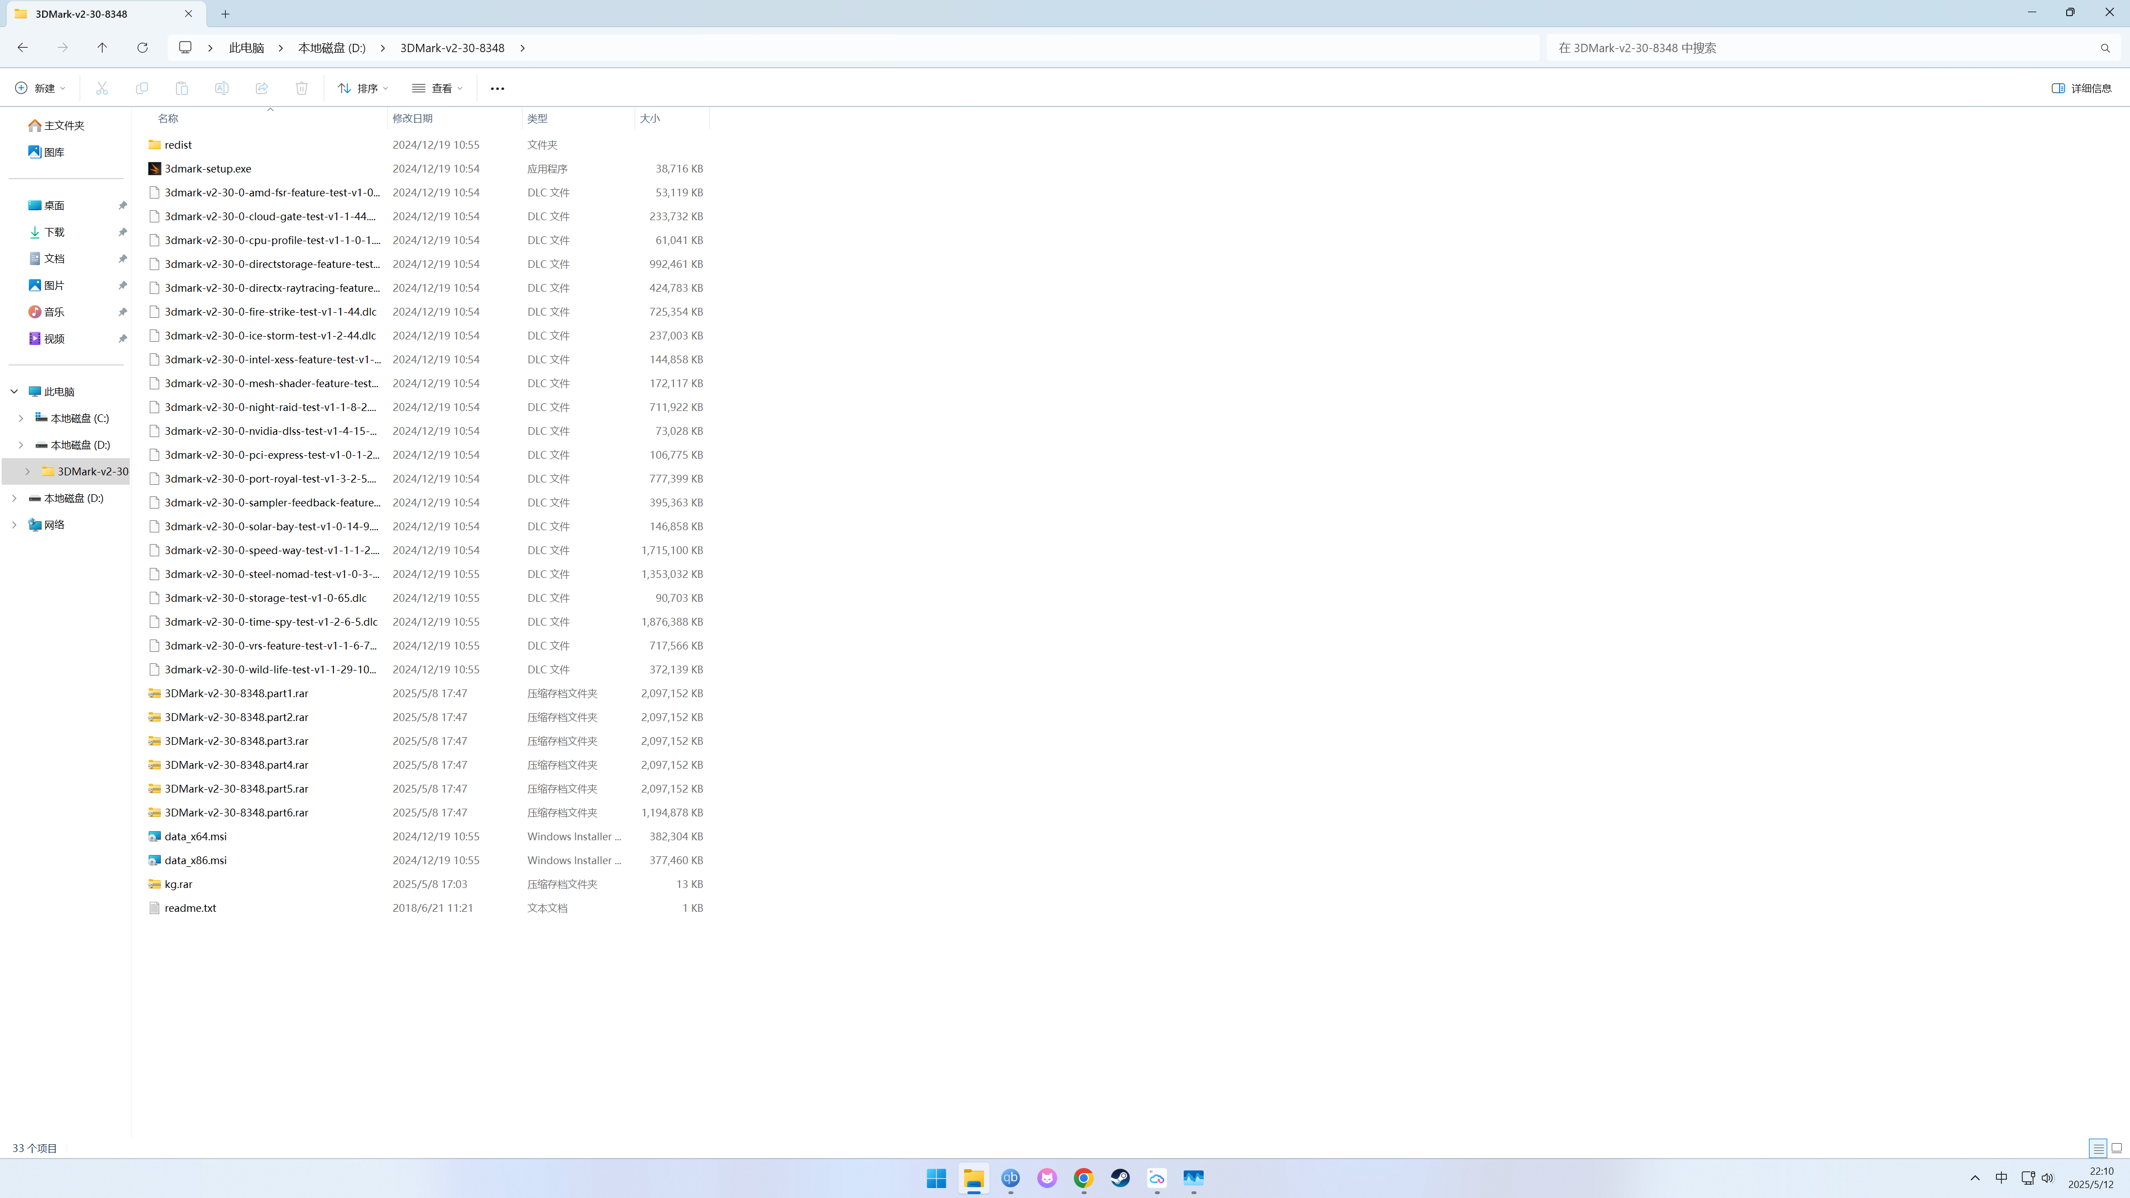Unpin Videos via its pin icon

tap(123, 339)
